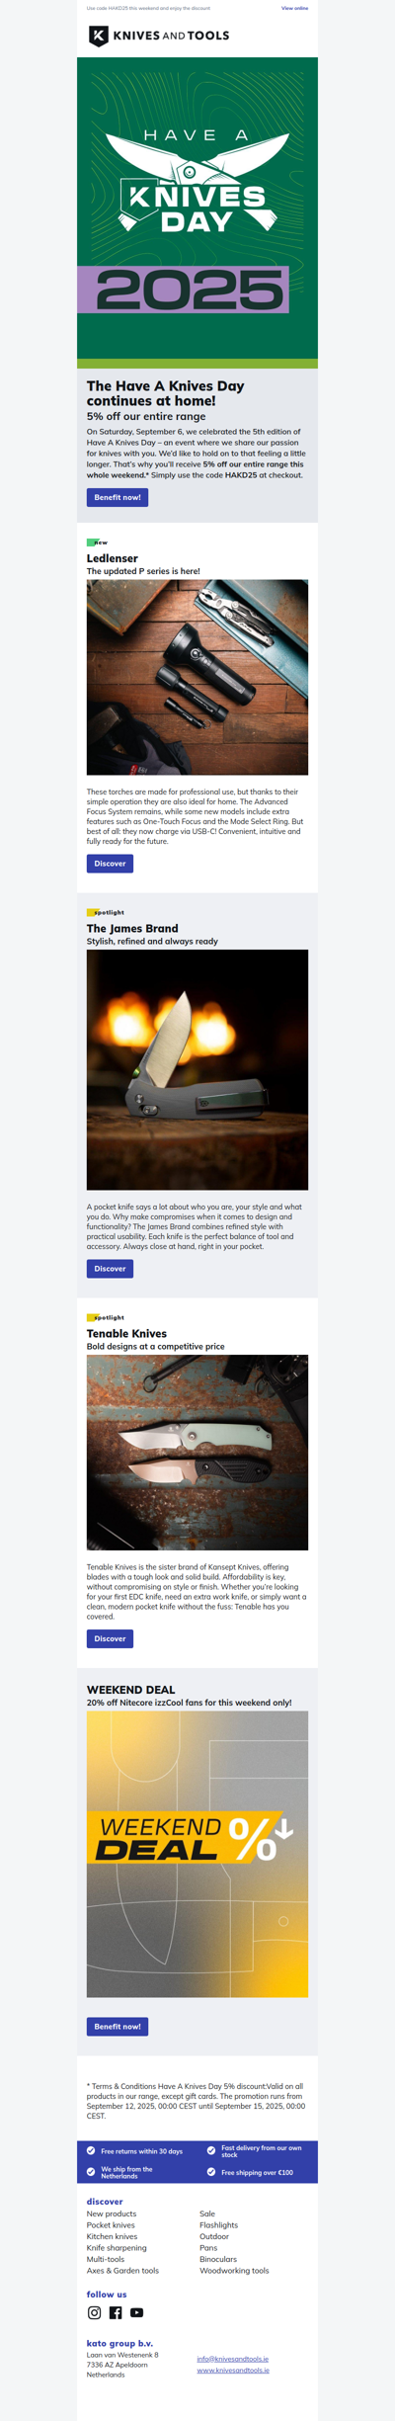
Task: Click the Knives and Tools logo
Action: coord(159,36)
